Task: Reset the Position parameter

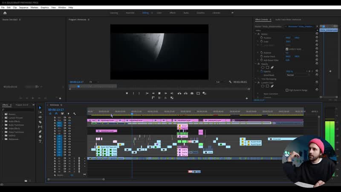Action: (317, 38)
